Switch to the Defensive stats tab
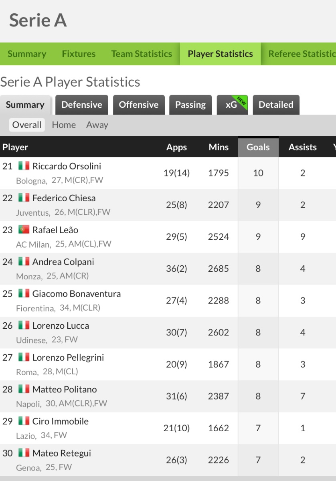This screenshot has width=336, height=481. 82,105
